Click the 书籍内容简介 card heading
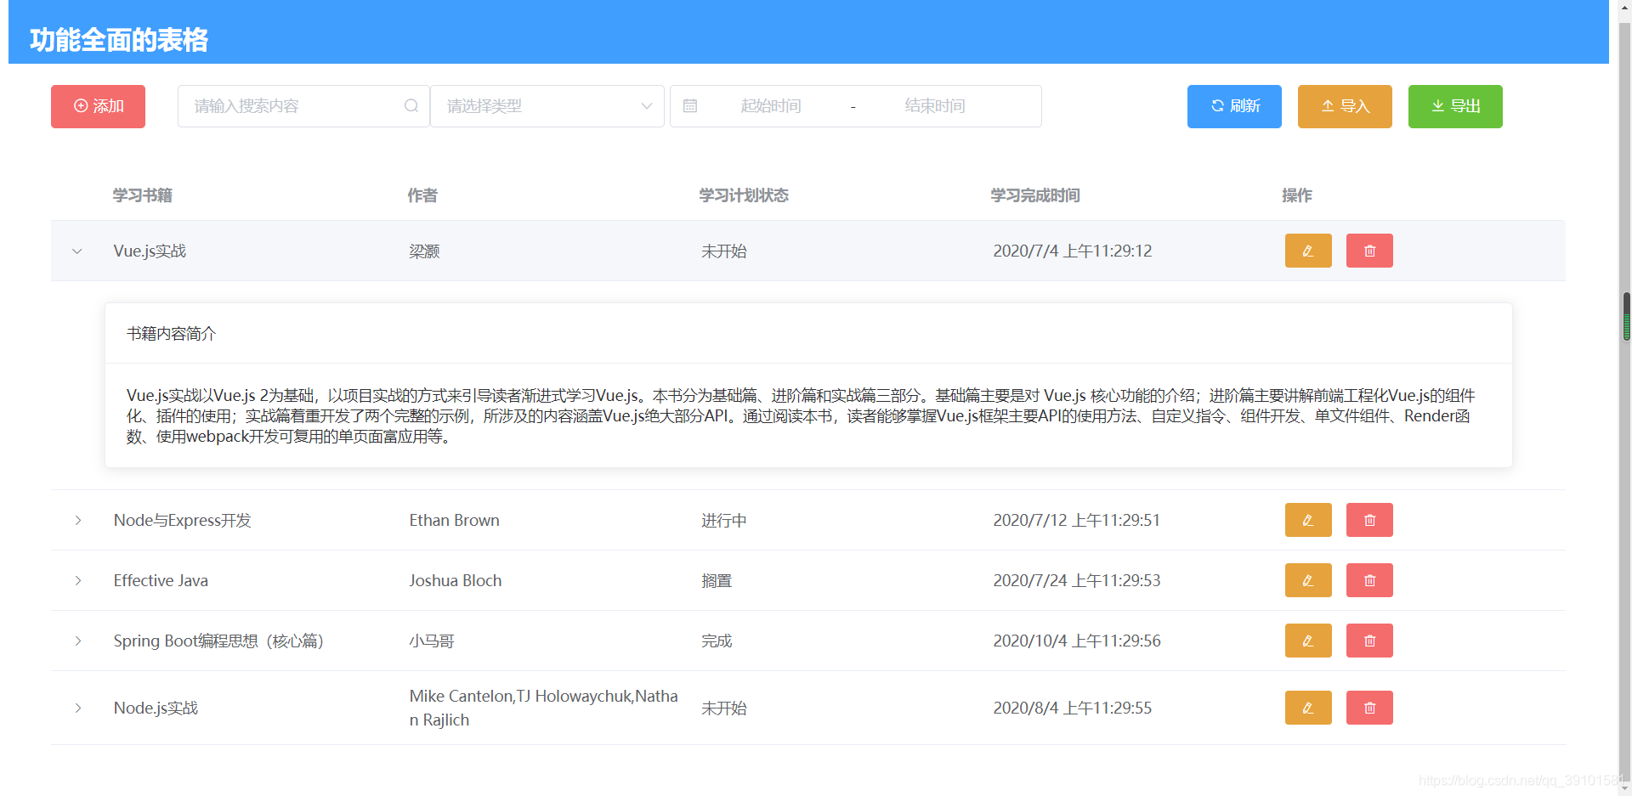The width and height of the screenshot is (1632, 796). 172,334
